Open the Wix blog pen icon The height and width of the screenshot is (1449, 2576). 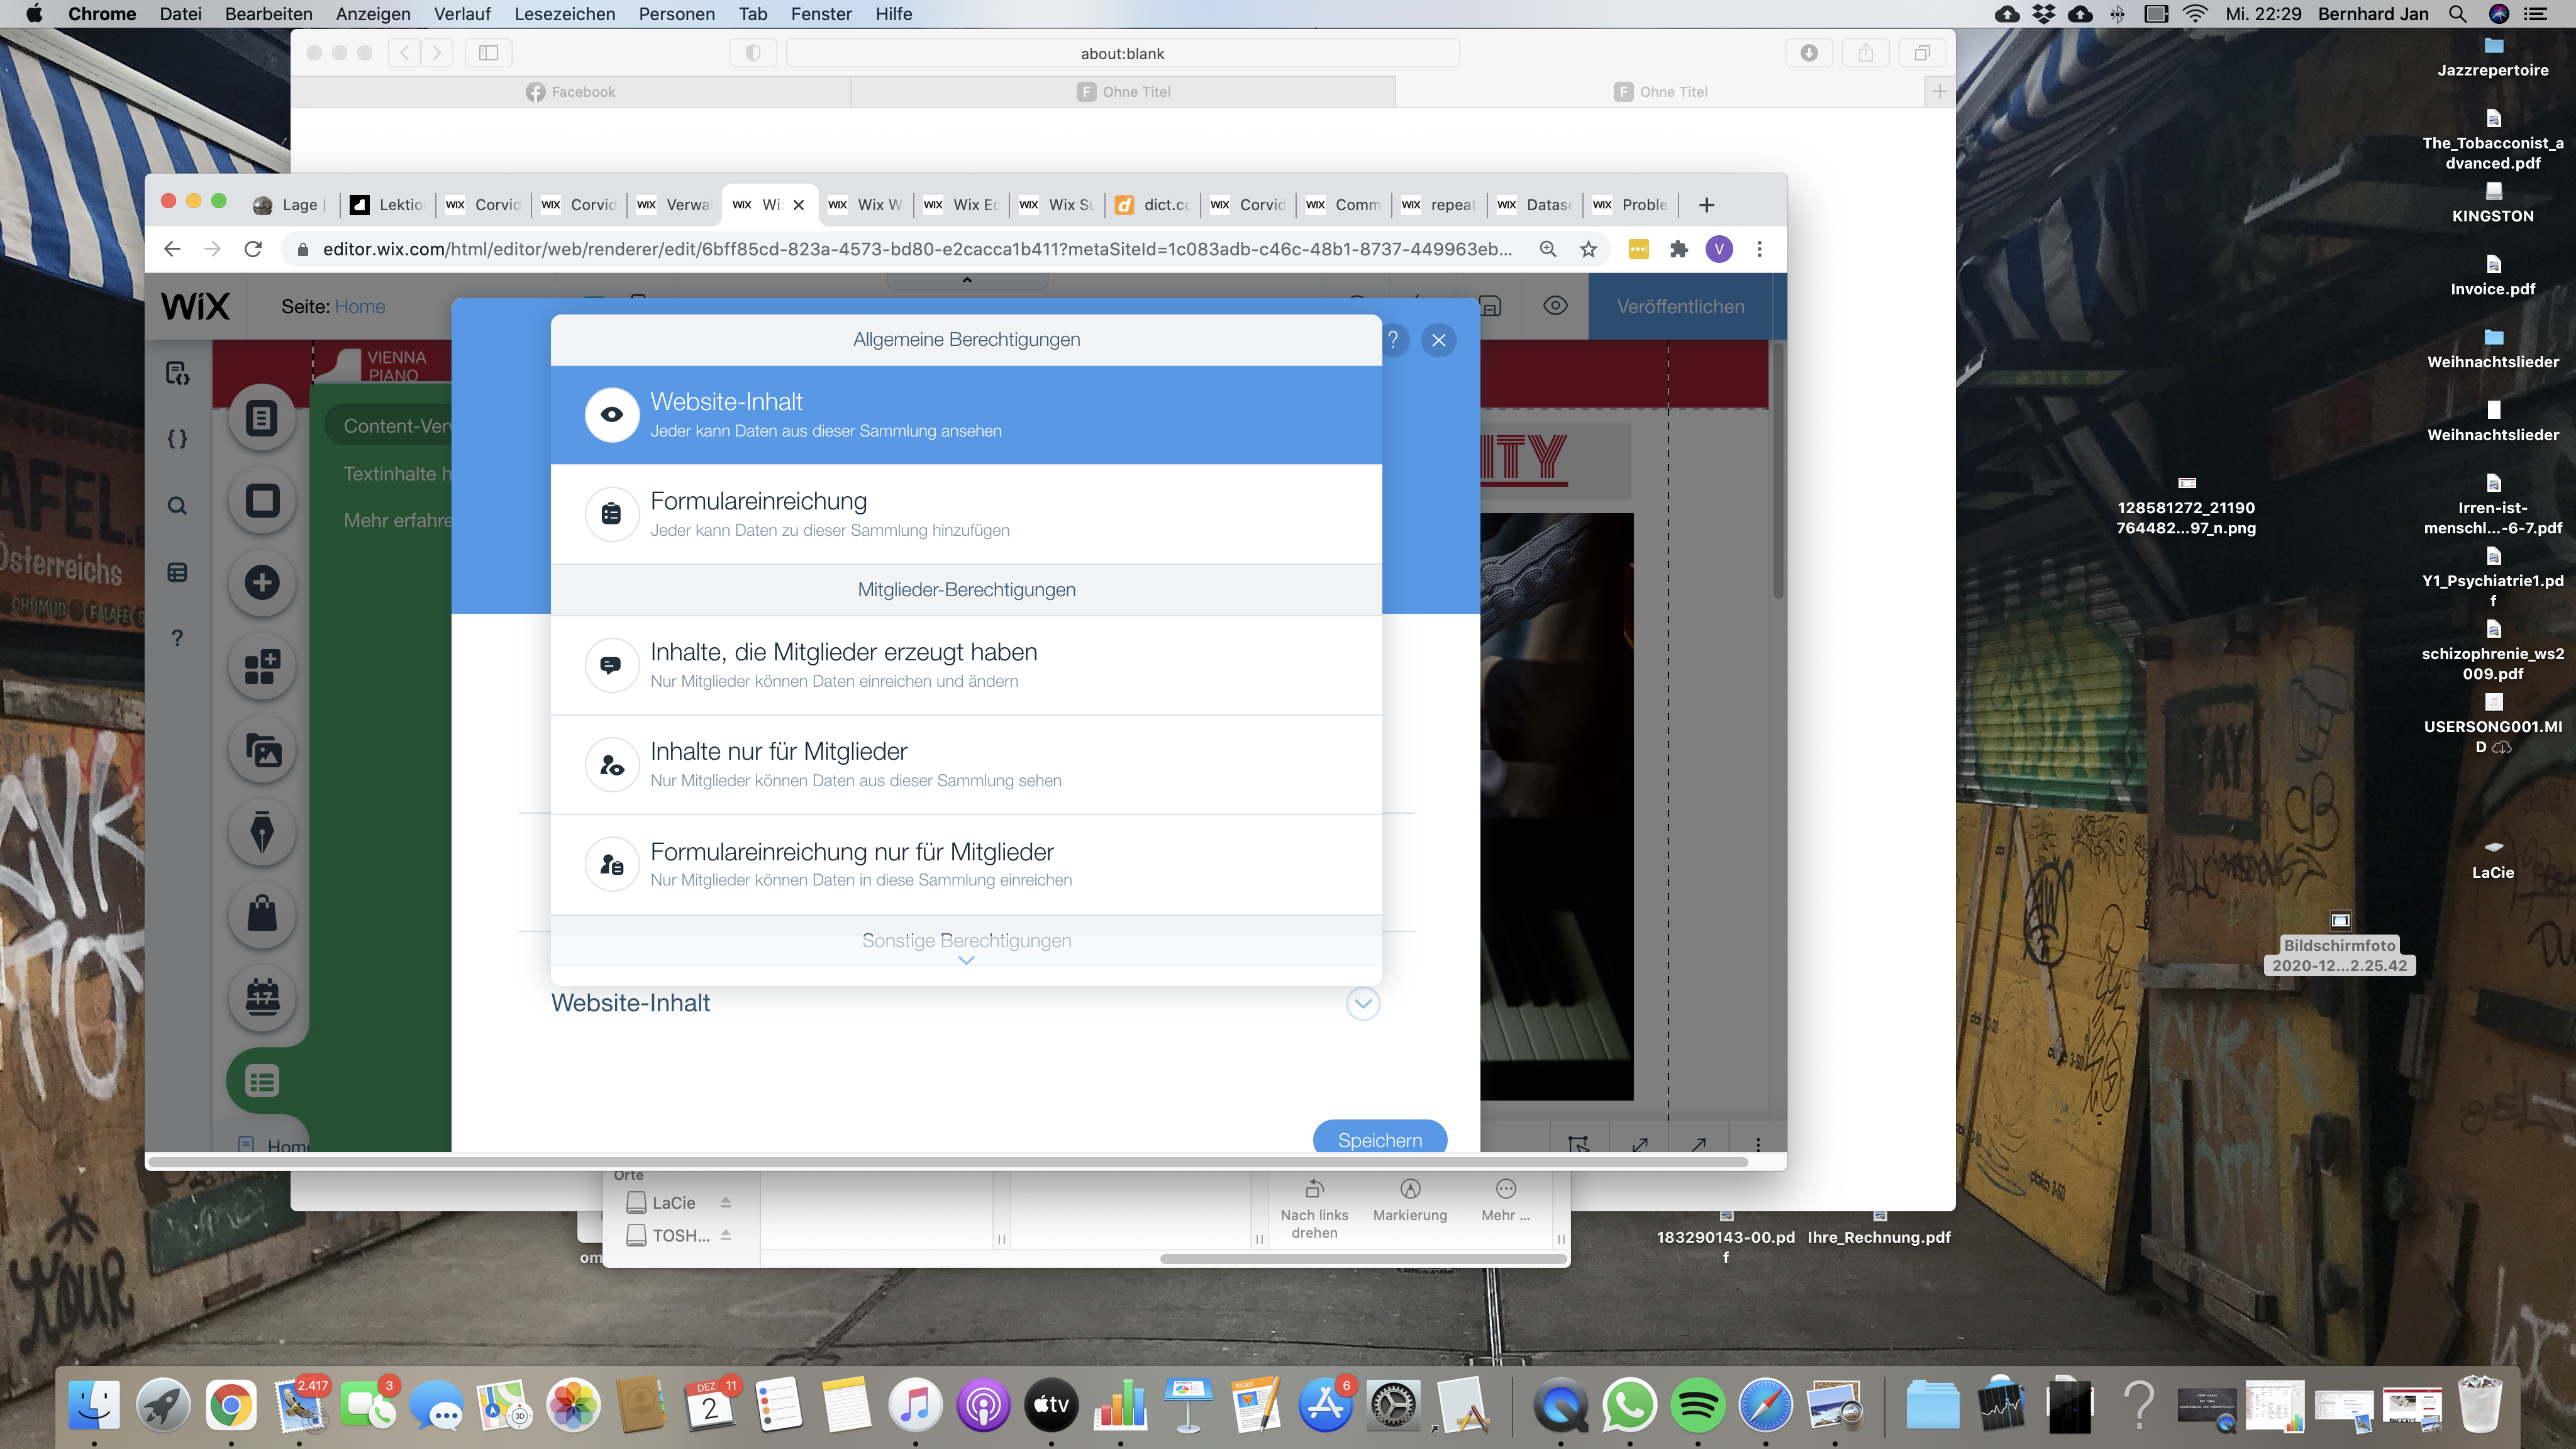pyautogui.click(x=262, y=832)
